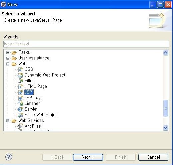Click the Eclipse icon in the title bar

3,4
